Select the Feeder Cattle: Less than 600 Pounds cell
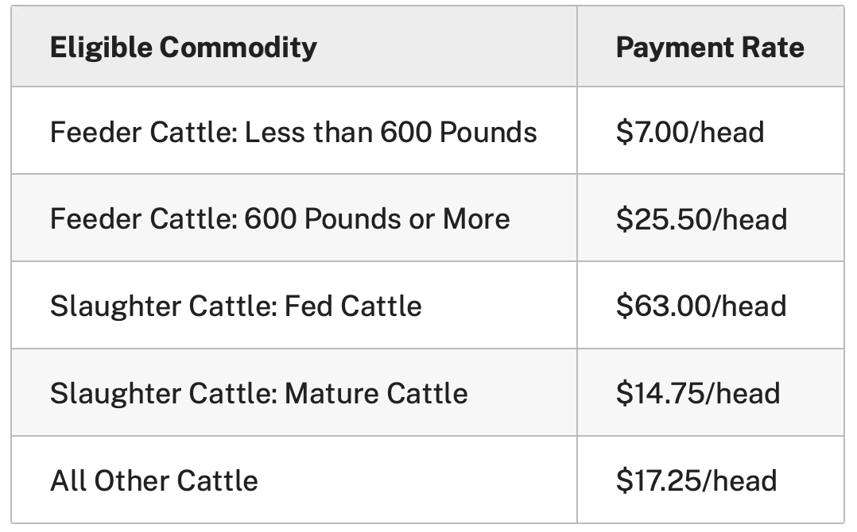Screen dimensions: 857x532 (293, 132)
